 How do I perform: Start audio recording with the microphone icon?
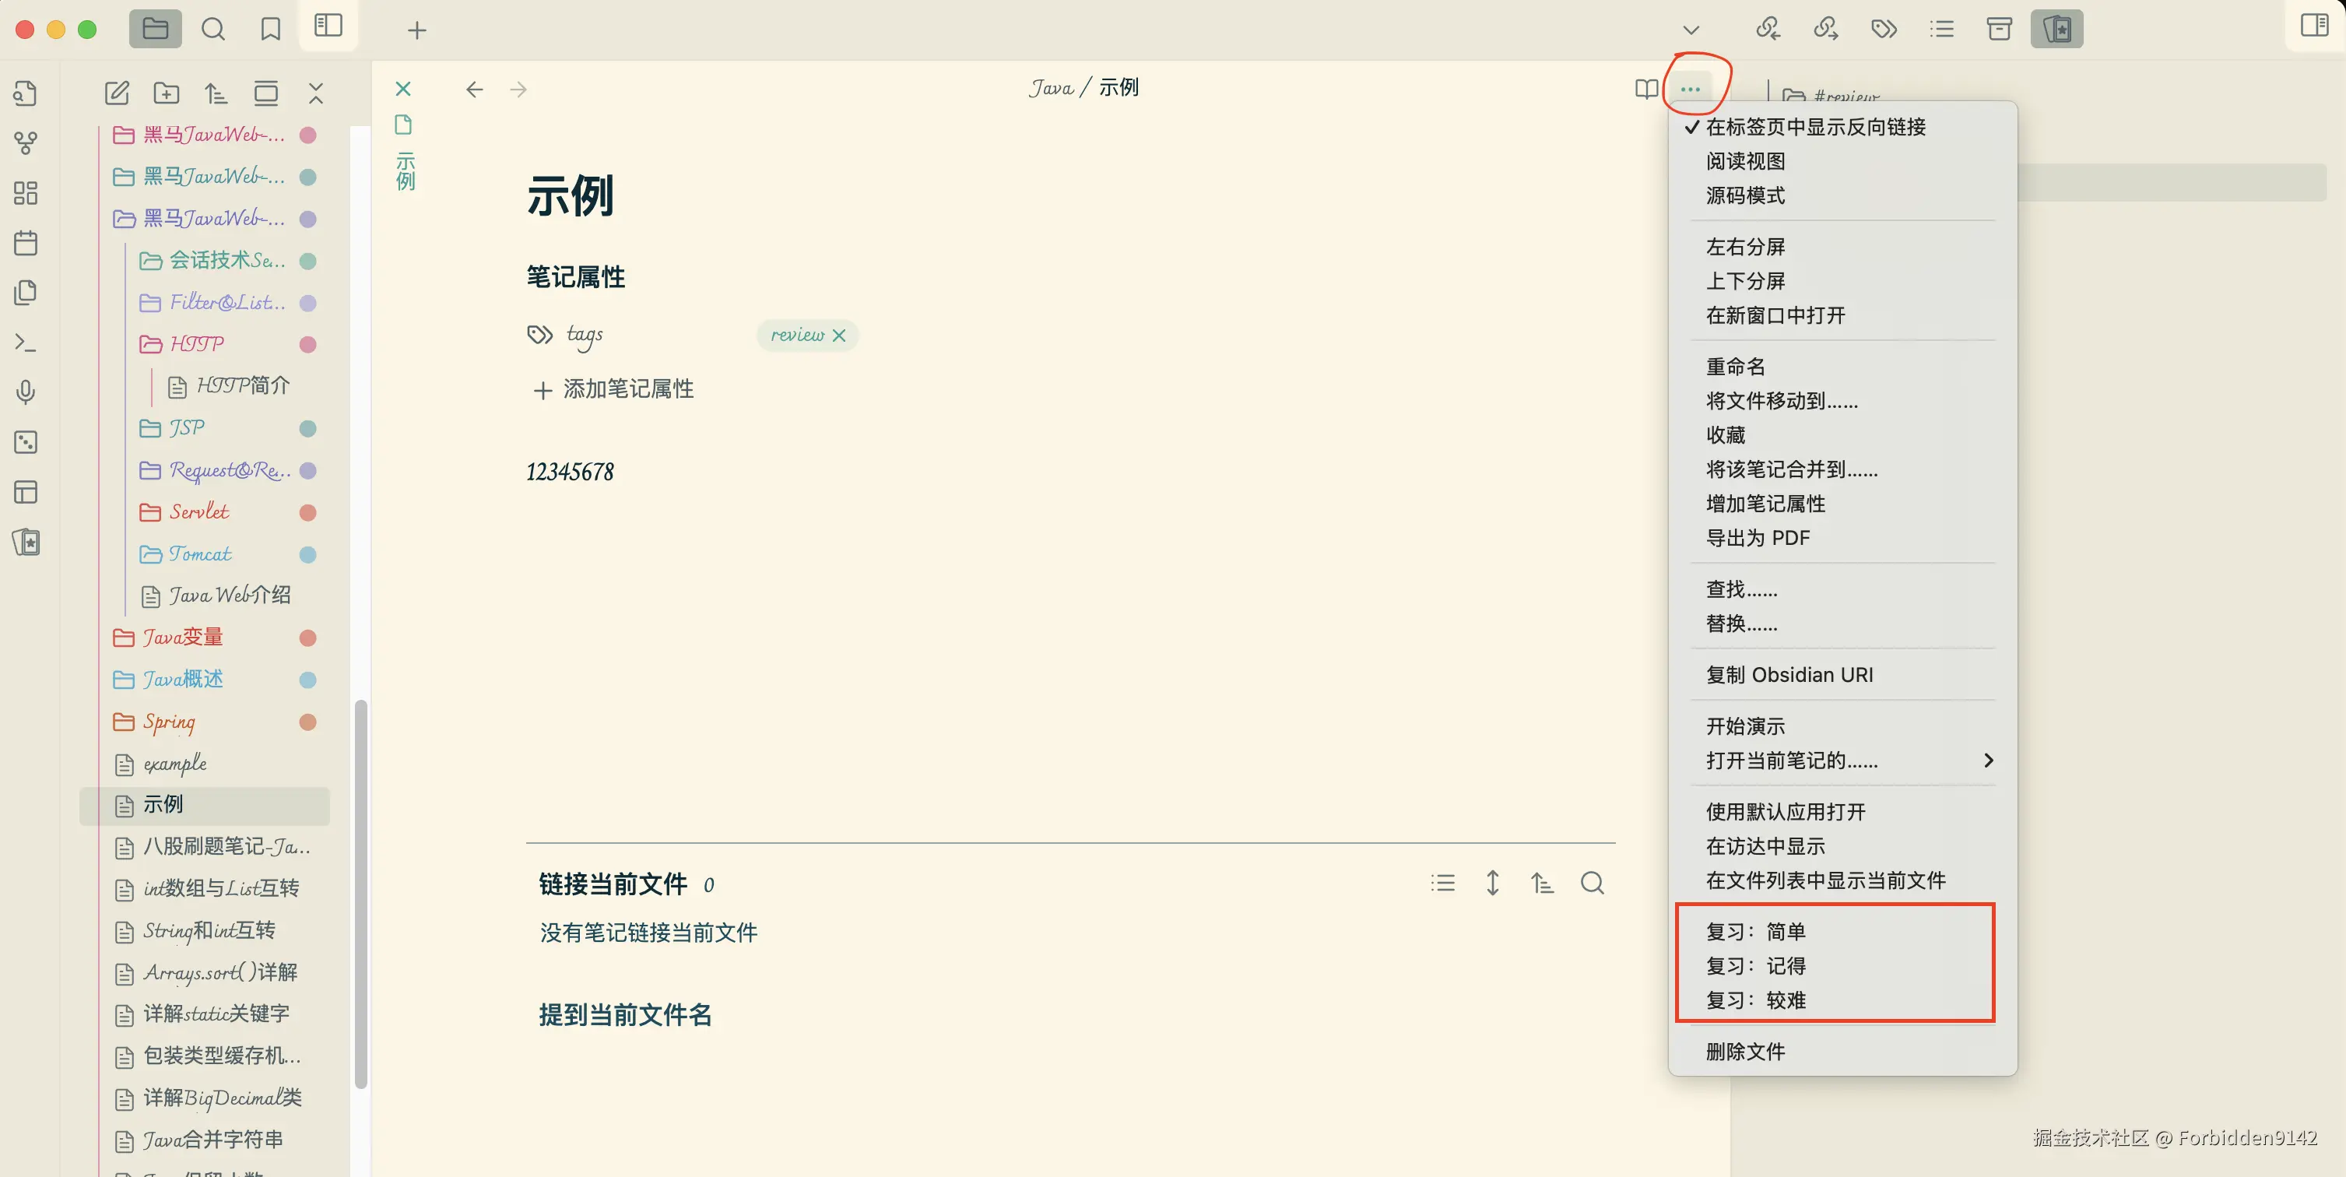(x=26, y=392)
